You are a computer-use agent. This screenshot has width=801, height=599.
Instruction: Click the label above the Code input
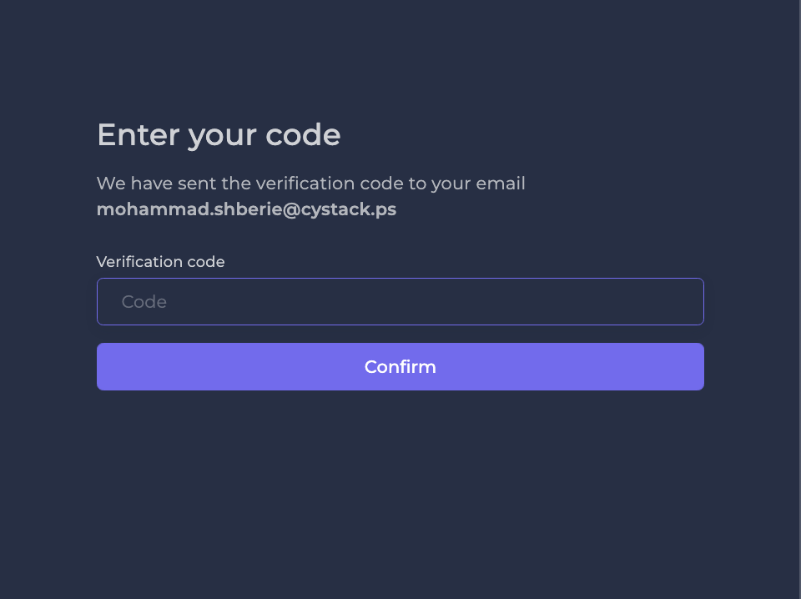pyautogui.click(x=160, y=262)
